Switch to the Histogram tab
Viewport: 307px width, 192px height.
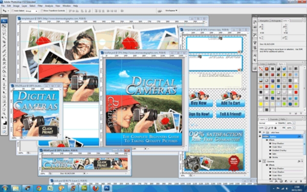pyautogui.click(x=276, y=20)
